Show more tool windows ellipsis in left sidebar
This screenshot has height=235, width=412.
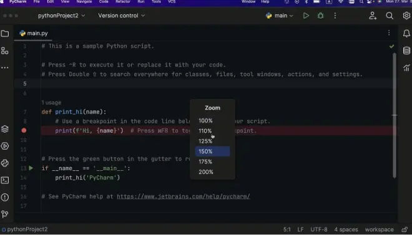pyautogui.click(x=5, y=68)
